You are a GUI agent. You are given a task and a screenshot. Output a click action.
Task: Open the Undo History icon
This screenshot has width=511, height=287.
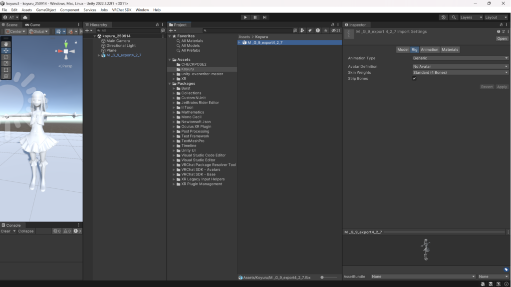(444, 17)
